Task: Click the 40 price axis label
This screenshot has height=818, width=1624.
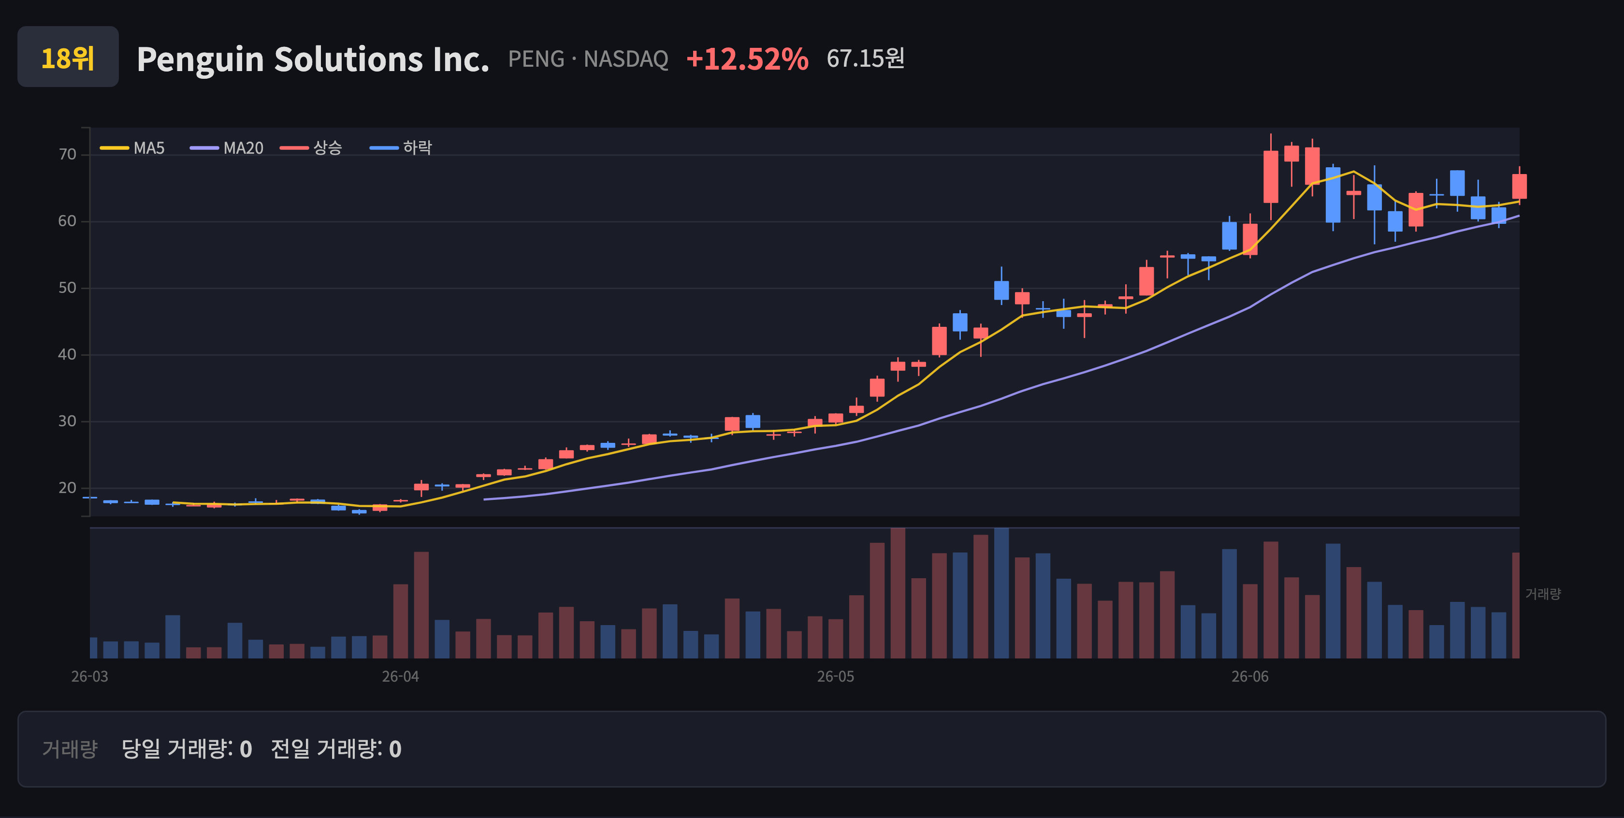Action: click(x=68, y=354)
